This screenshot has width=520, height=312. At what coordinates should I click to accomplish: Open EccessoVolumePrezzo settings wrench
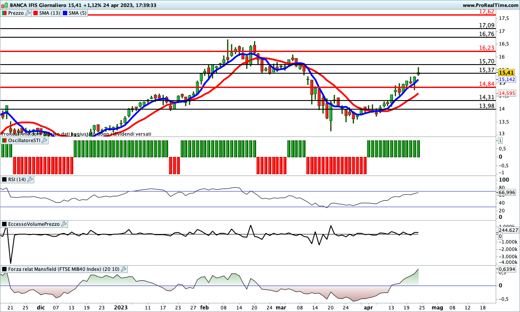[x=64, y=224]
